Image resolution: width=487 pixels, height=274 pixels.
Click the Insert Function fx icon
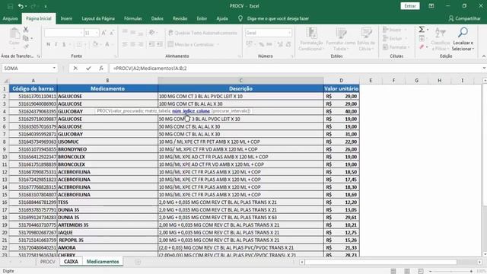[101, 68]
